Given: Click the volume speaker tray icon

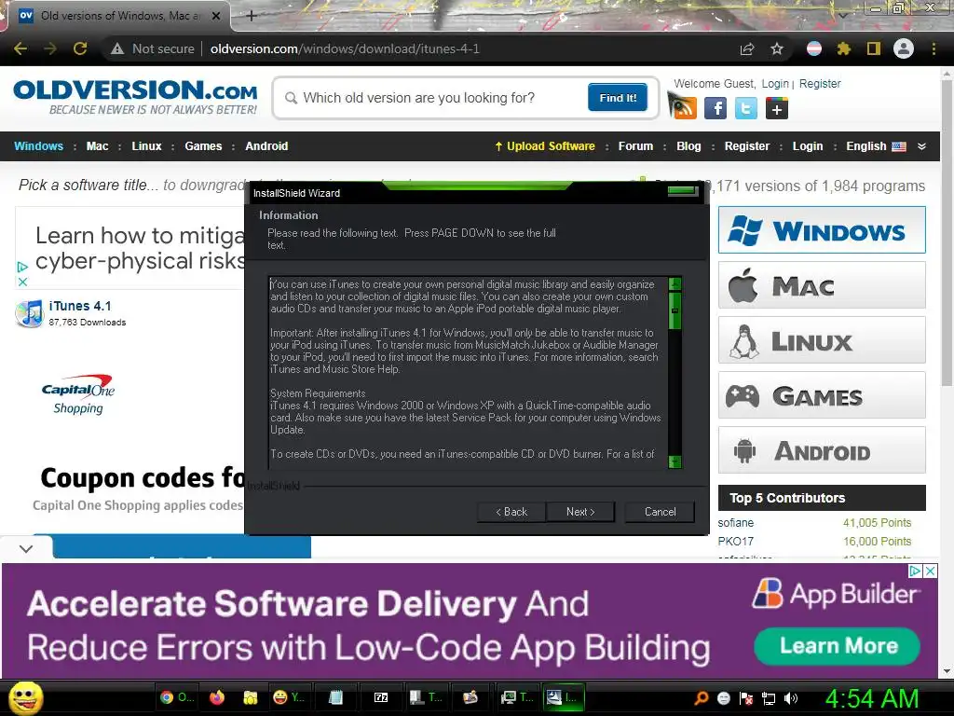Looking at the screenshot, I should 791,698.
